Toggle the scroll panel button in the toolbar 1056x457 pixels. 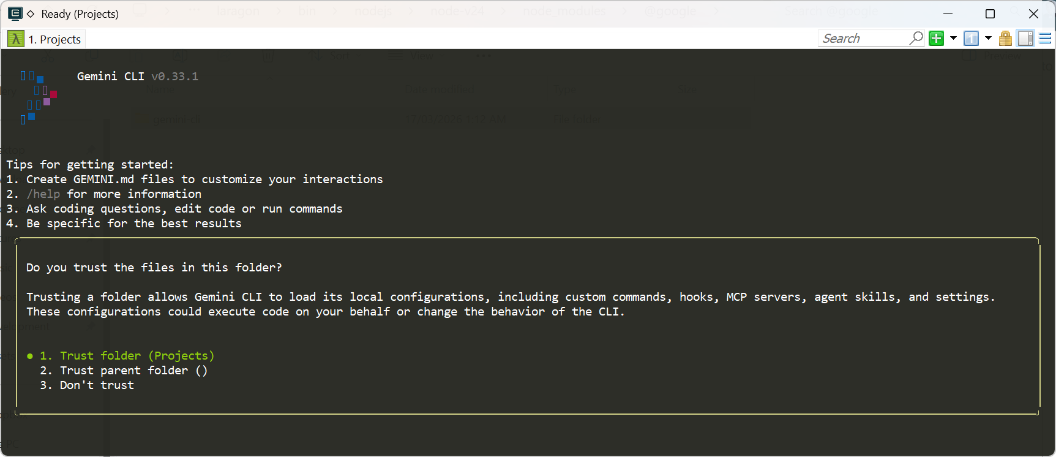(1025, 39)
